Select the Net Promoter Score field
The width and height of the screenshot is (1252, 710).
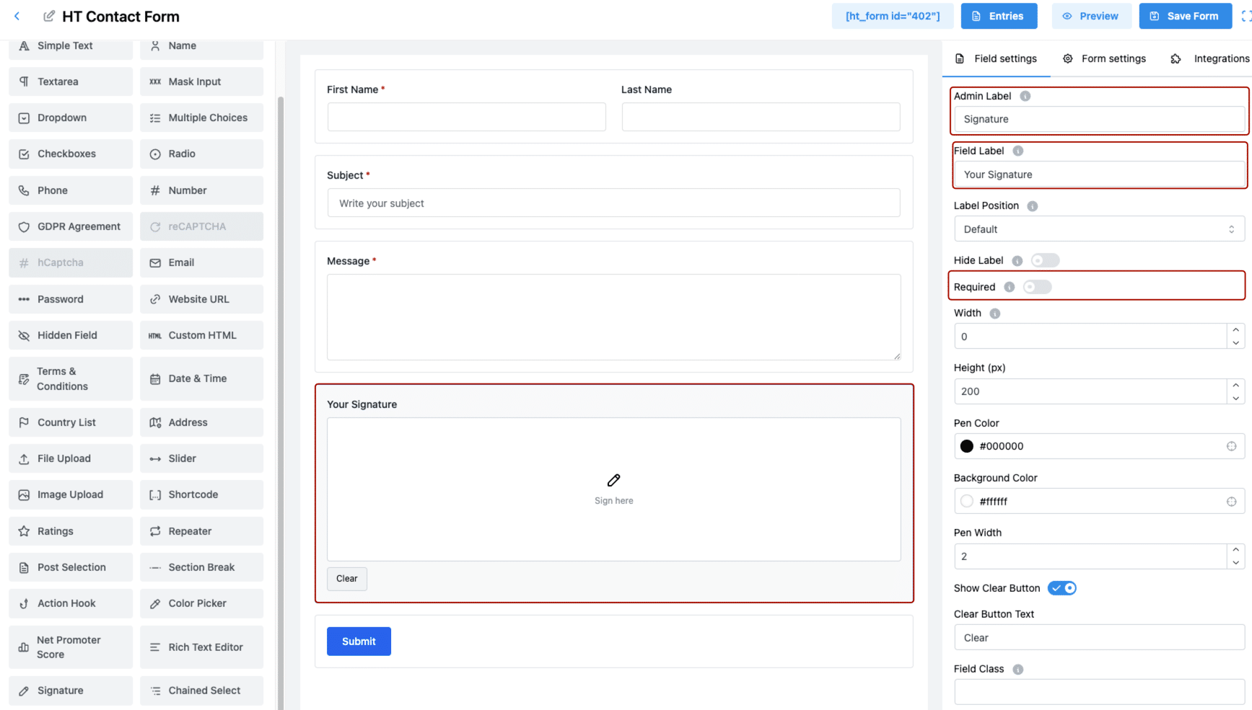click(70, 647)
